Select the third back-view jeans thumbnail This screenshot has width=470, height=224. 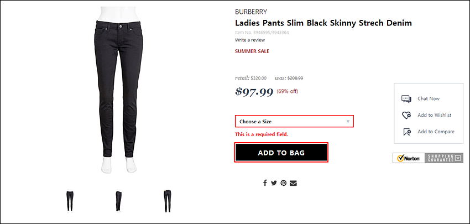[x=168, y=201]
